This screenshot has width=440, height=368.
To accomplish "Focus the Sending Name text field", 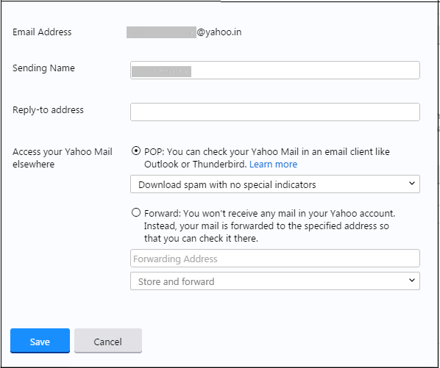I will (x=275, y=70).
